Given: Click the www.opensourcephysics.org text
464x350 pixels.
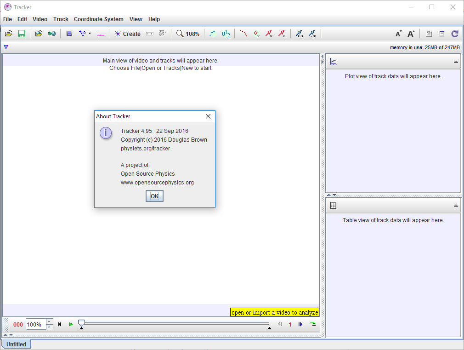Looking at the screenshot, I should click(x=157, y=183).
